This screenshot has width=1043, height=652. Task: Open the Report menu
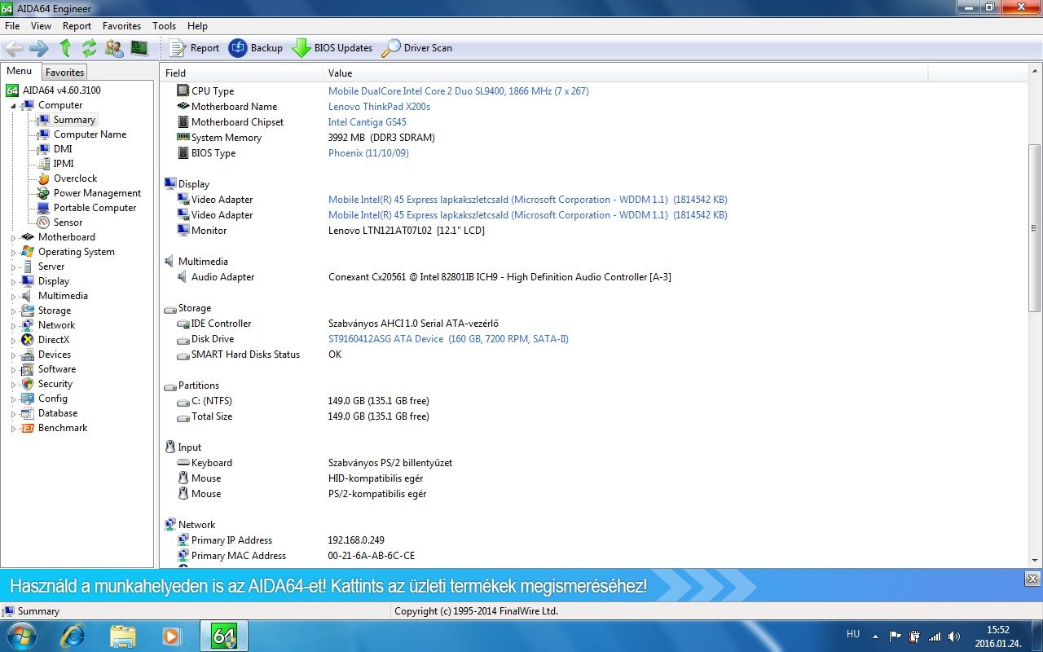tap(77, 26)
